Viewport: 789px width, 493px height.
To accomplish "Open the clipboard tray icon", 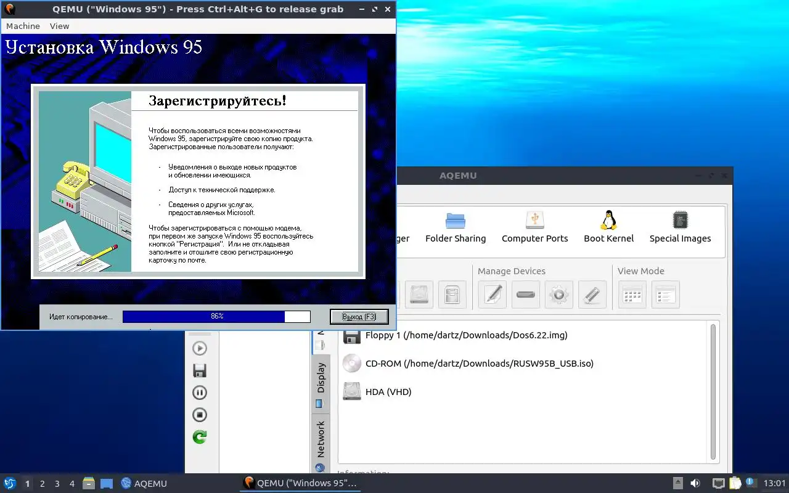I will (x=735, y=483).
